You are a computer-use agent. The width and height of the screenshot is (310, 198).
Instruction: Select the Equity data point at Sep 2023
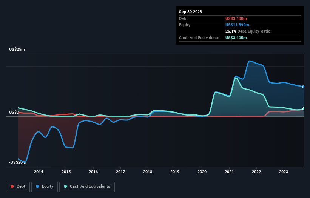coord(304,87)
